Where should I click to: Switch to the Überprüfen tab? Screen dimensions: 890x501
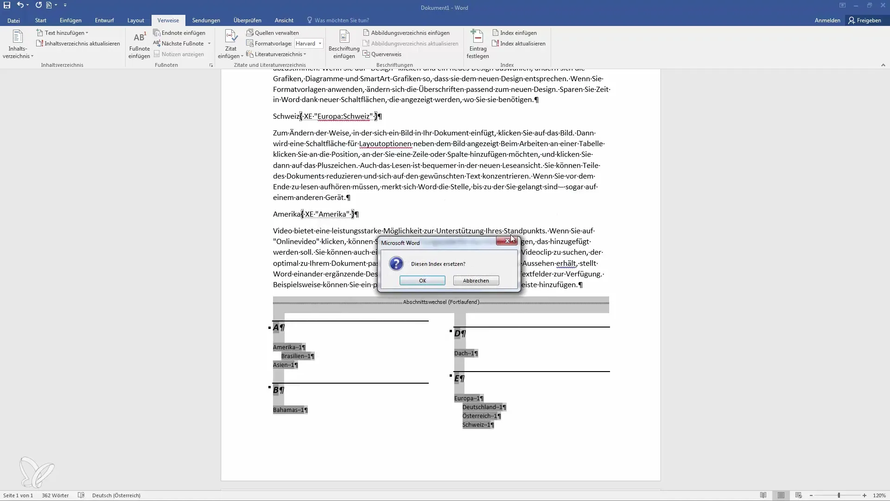click(x=247, y=20)
